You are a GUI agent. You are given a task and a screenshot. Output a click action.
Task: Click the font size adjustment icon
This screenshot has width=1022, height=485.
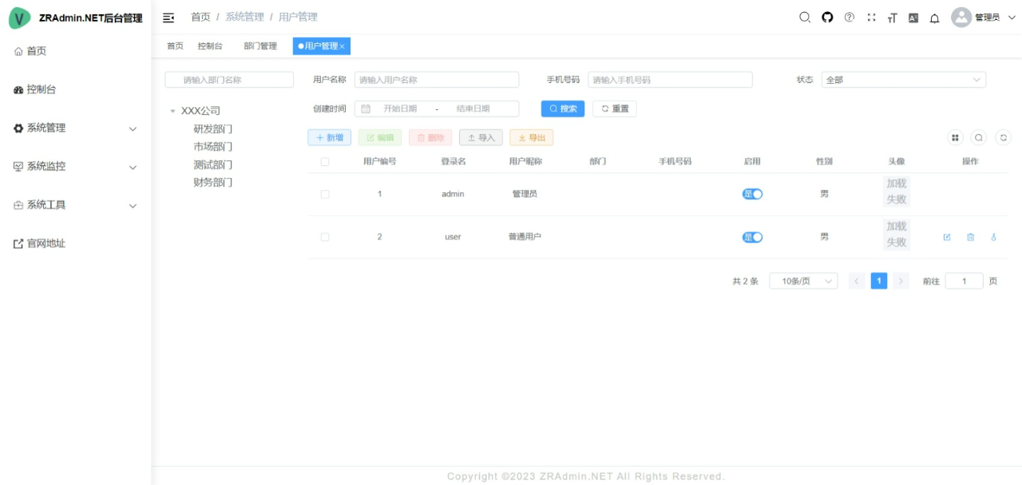click(x=892, y=17)
